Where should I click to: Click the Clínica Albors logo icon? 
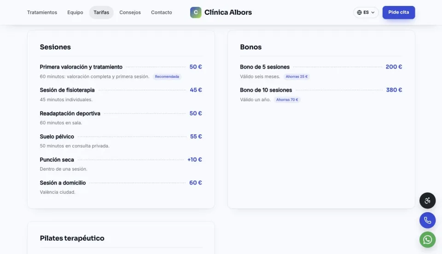[196, 12]
